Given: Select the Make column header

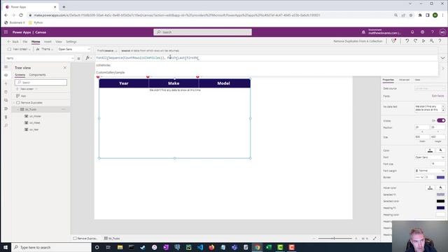Looking at the screenshot, I should [174, 83].
